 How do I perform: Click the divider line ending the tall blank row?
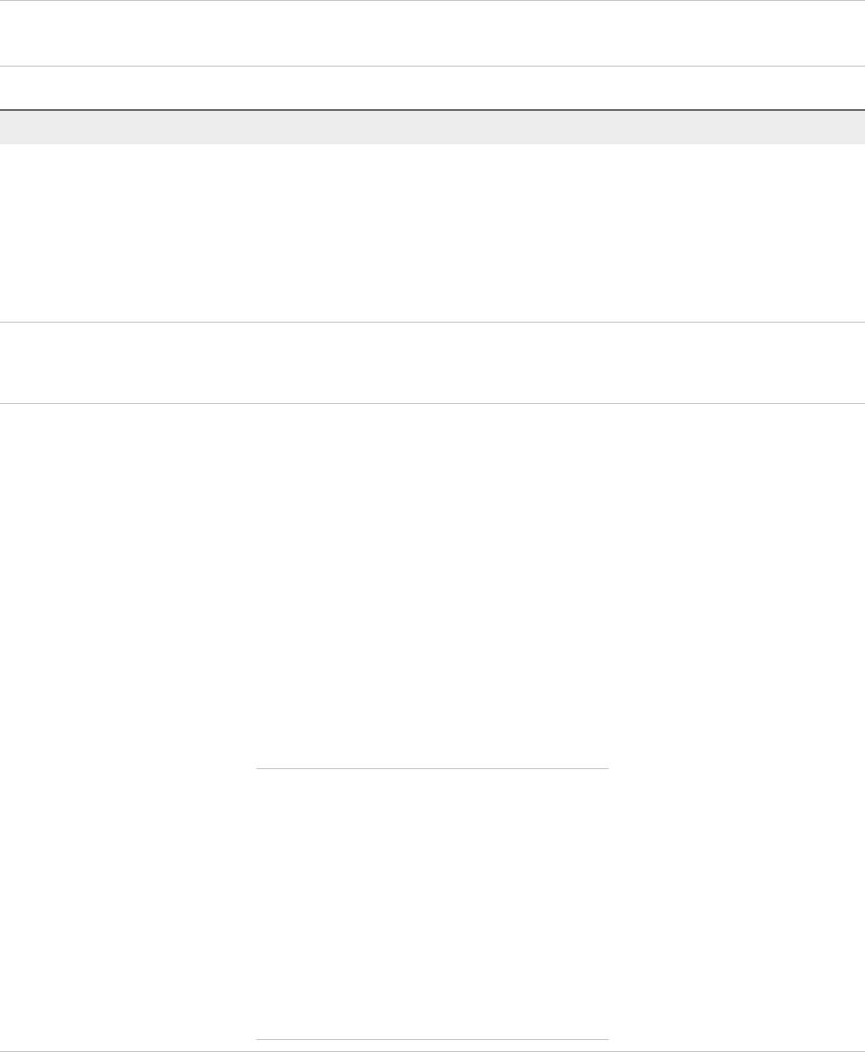pos(432,322)
